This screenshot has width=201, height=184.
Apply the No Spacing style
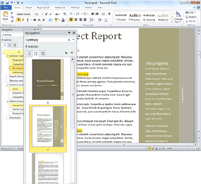coord(149,18)
